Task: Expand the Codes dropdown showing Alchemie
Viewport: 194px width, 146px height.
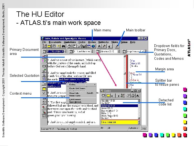Action: point(118,51)
